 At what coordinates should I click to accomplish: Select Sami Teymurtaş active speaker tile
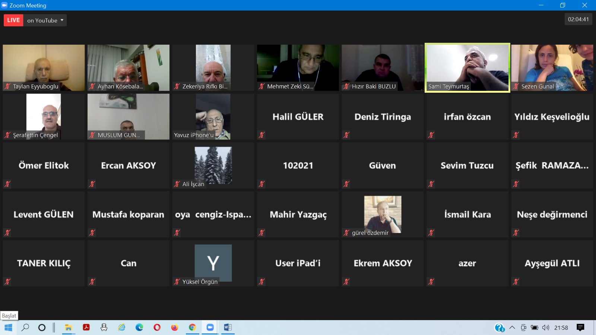[x=467, y=68]
